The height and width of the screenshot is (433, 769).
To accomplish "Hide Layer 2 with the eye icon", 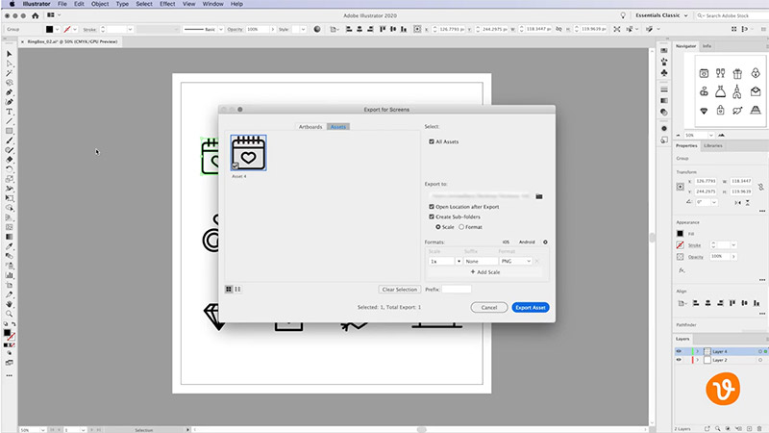I will pos(679,360).
